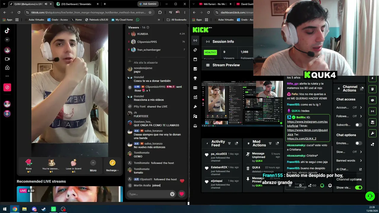Image resolution: width=379 pixels, height=213 pixels.
Task: Toggle Subscribers-only chat switch
Action: tap(359, 125)
